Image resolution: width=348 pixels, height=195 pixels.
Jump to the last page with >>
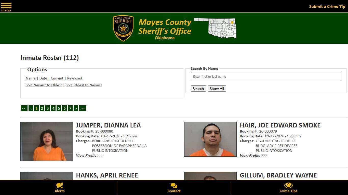coord(82,108)
